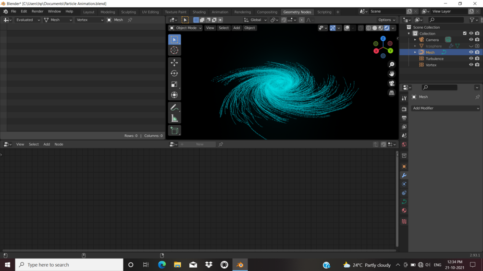The height and width of the screenshot is (271, 483).
Task: Expand the Camera tree item
Action: 415,40
